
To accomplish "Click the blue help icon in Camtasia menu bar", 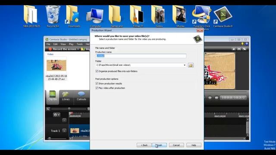I will [x=247, y=44].
